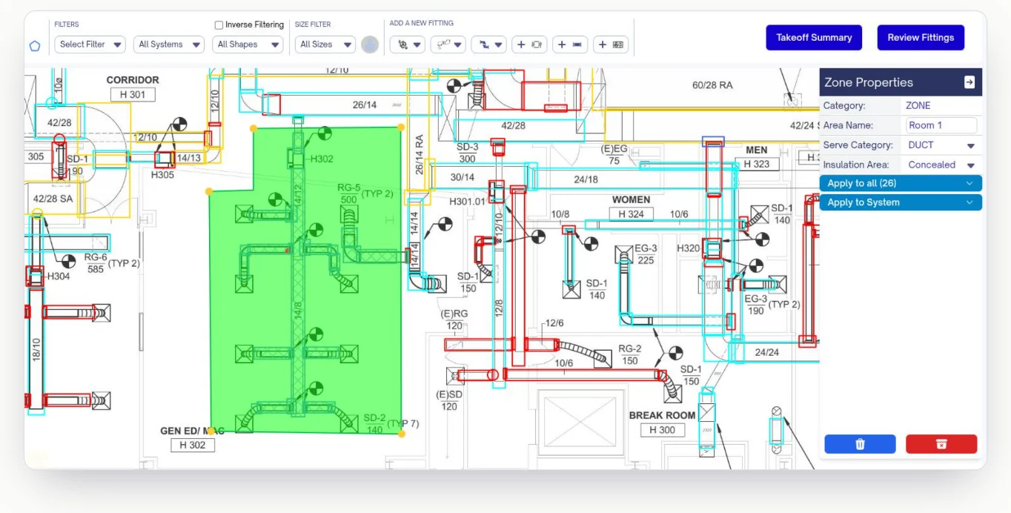The image size is (1011, 513).
Task: Open the Insulation Area Concealed dropdown
Action: click(x=941, y=165)
